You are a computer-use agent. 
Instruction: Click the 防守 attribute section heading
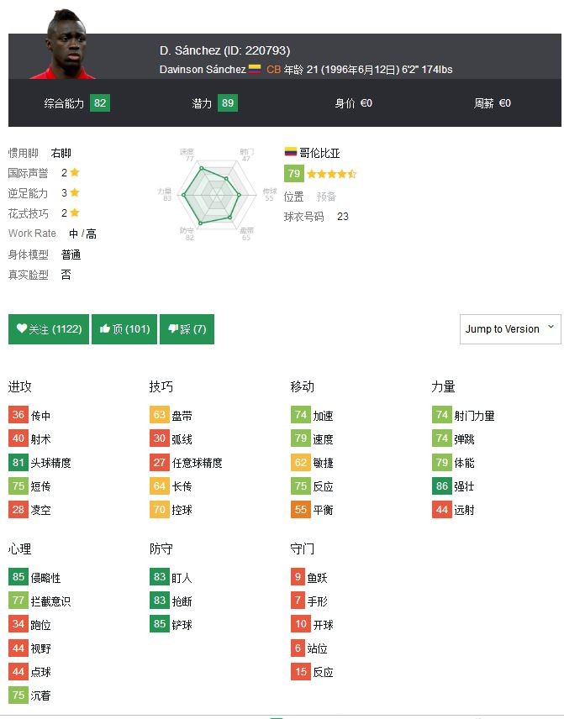tap(161, 548)
